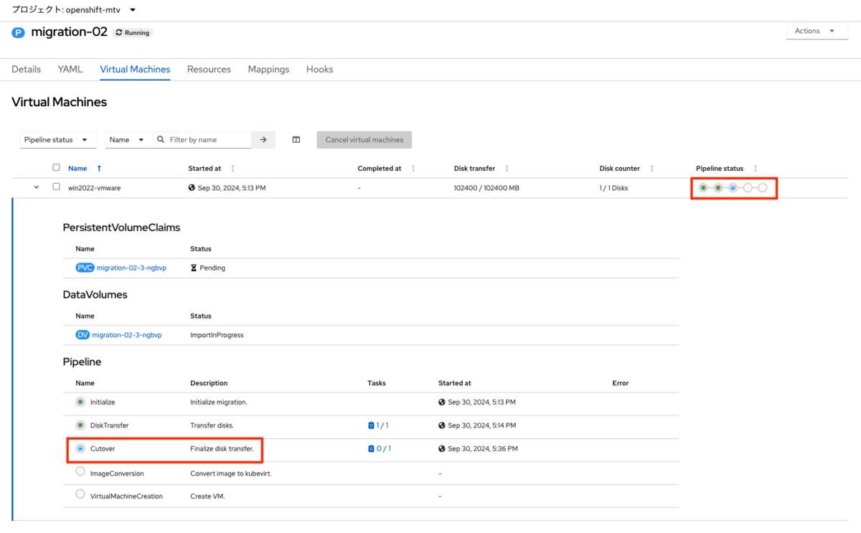The image size is (861, 533).
Task: Click the plan P icon beside migration-02
Action: [18, 32]
